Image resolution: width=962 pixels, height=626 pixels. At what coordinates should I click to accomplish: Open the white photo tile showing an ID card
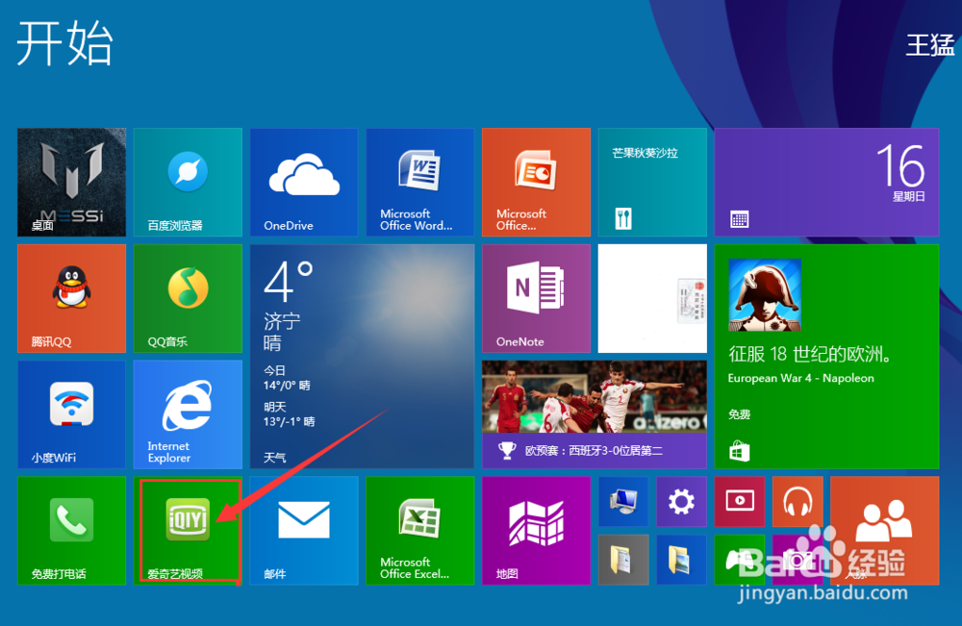point(652,299)
